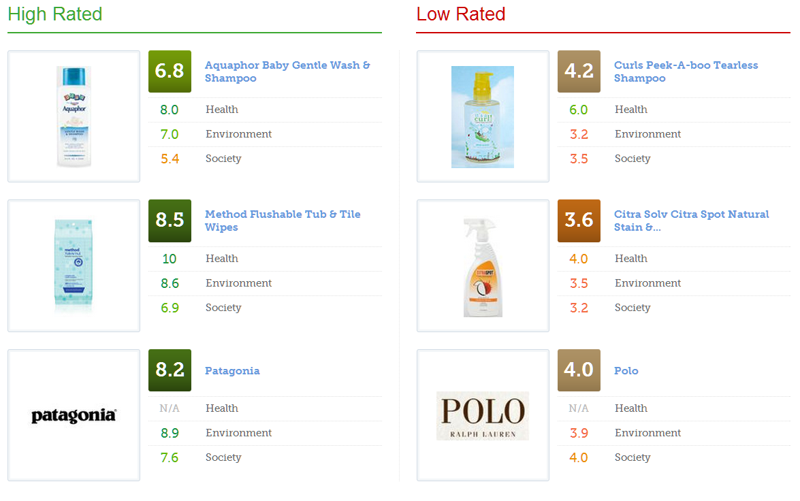View the Curls shampoo bottle image
800x501 pixels.
pyautogui.click(x=483, y=117)
